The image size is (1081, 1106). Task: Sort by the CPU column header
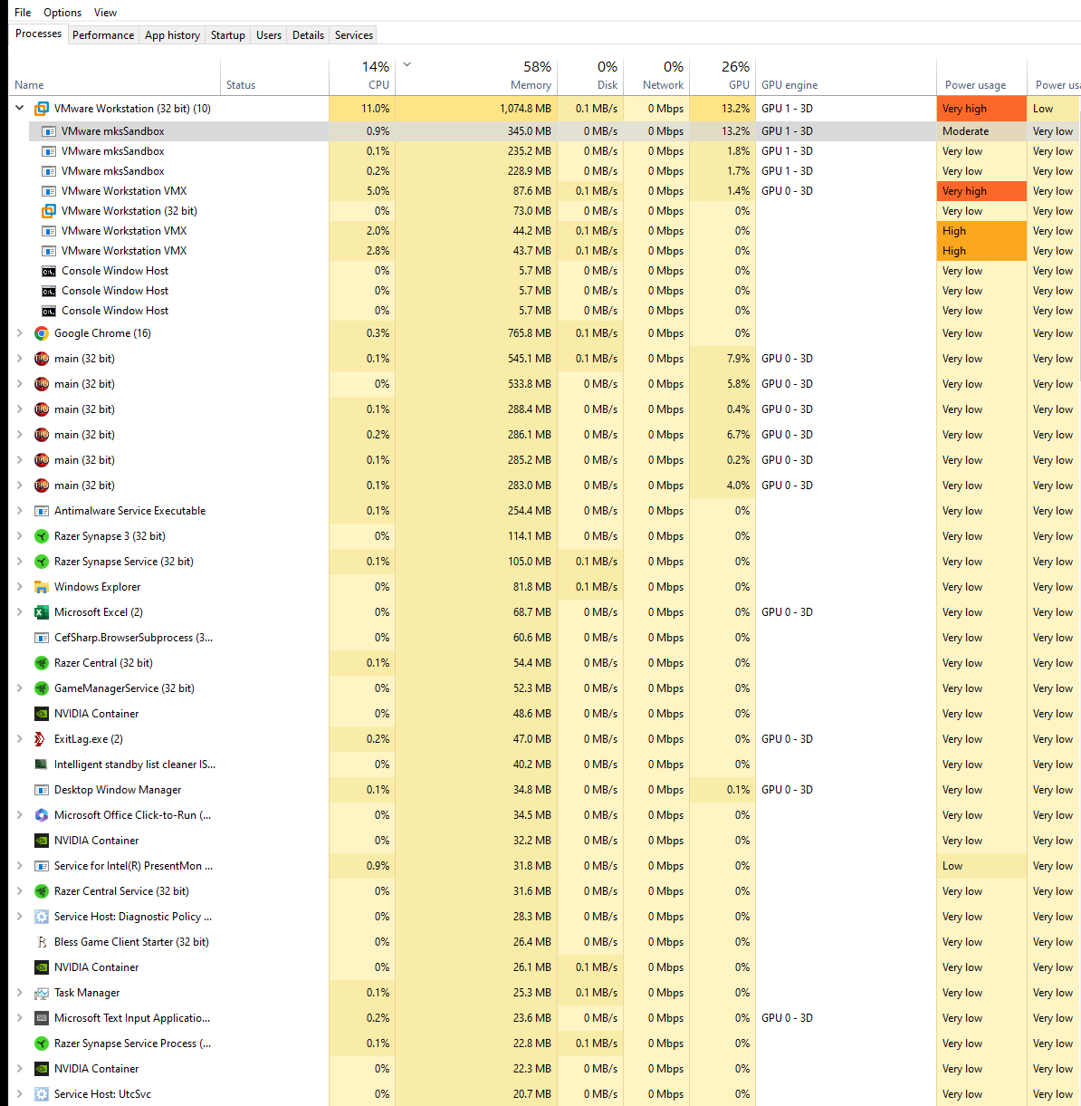coord(362,76)
